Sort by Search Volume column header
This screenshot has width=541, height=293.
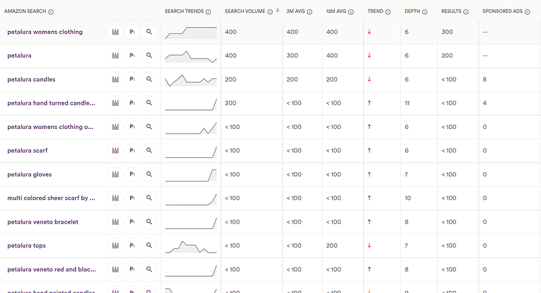click(x=245, y=11)
